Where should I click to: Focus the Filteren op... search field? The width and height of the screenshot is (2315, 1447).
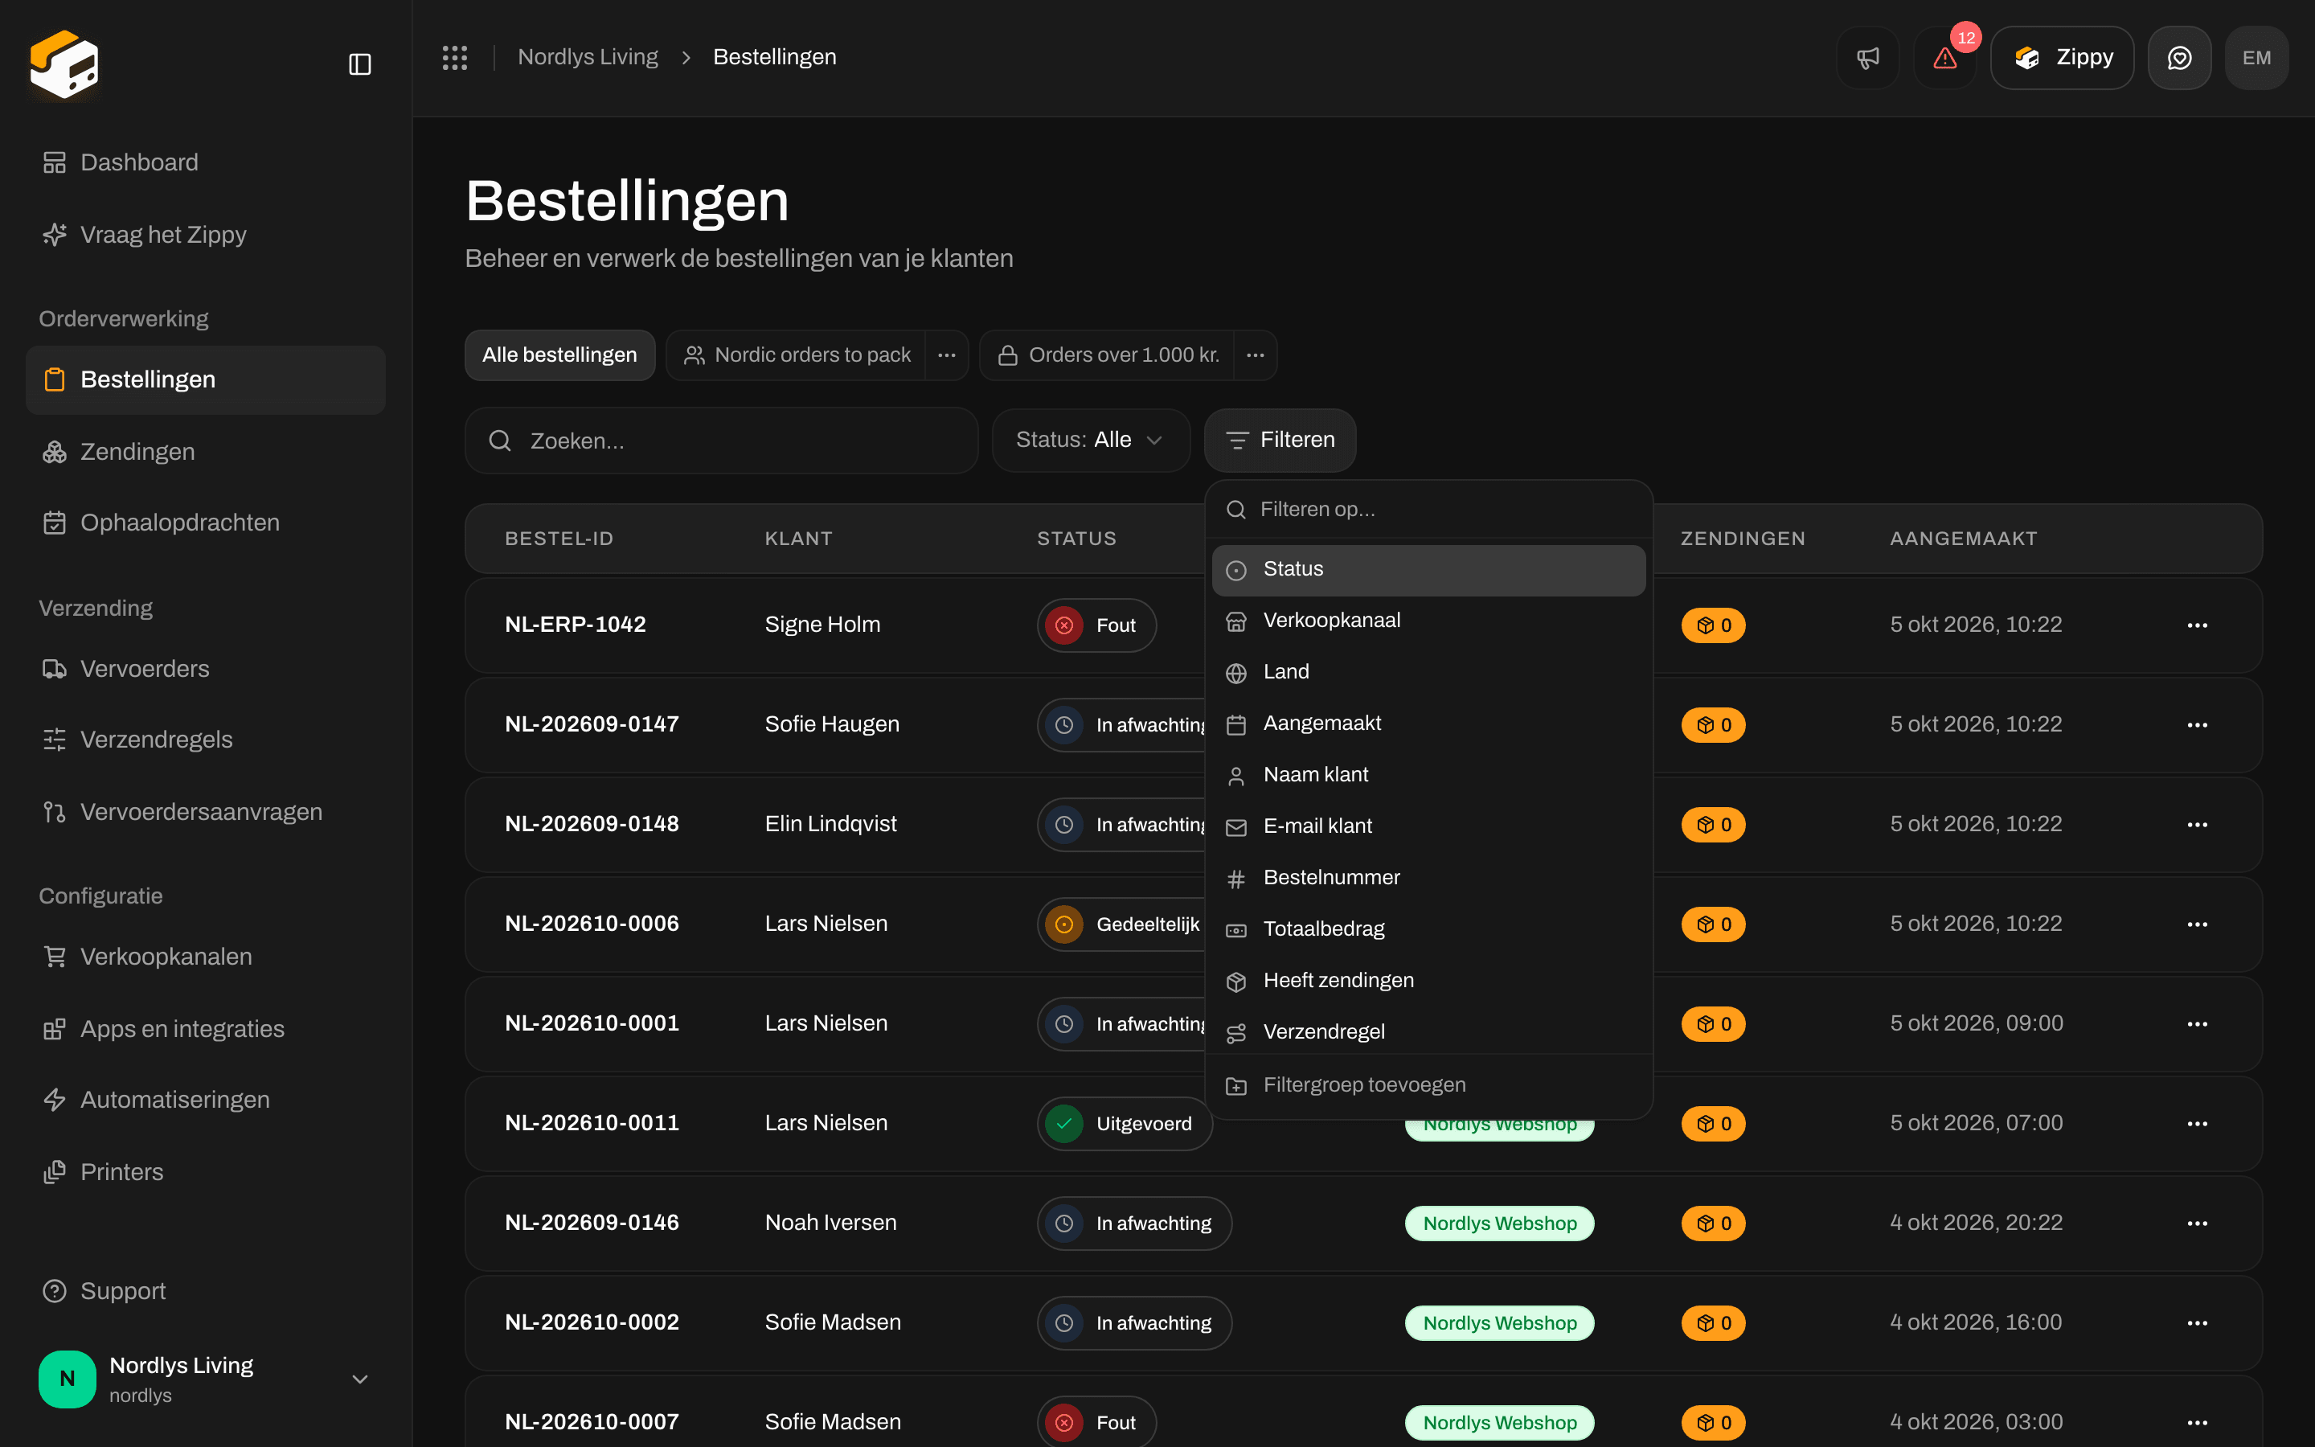[x=1428, y=510]
